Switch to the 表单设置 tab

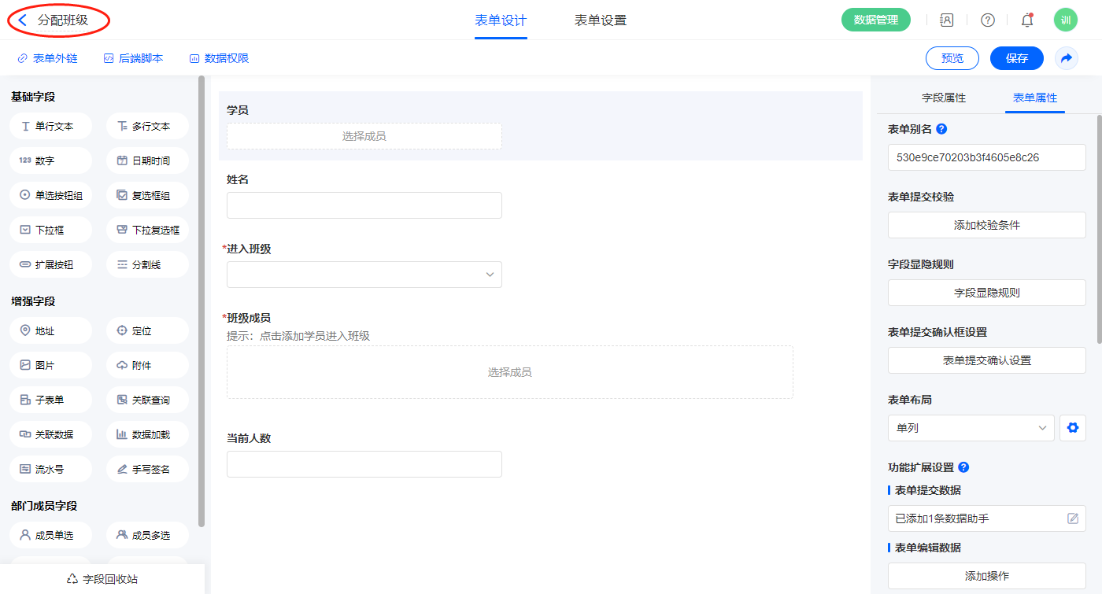point(600,20)
